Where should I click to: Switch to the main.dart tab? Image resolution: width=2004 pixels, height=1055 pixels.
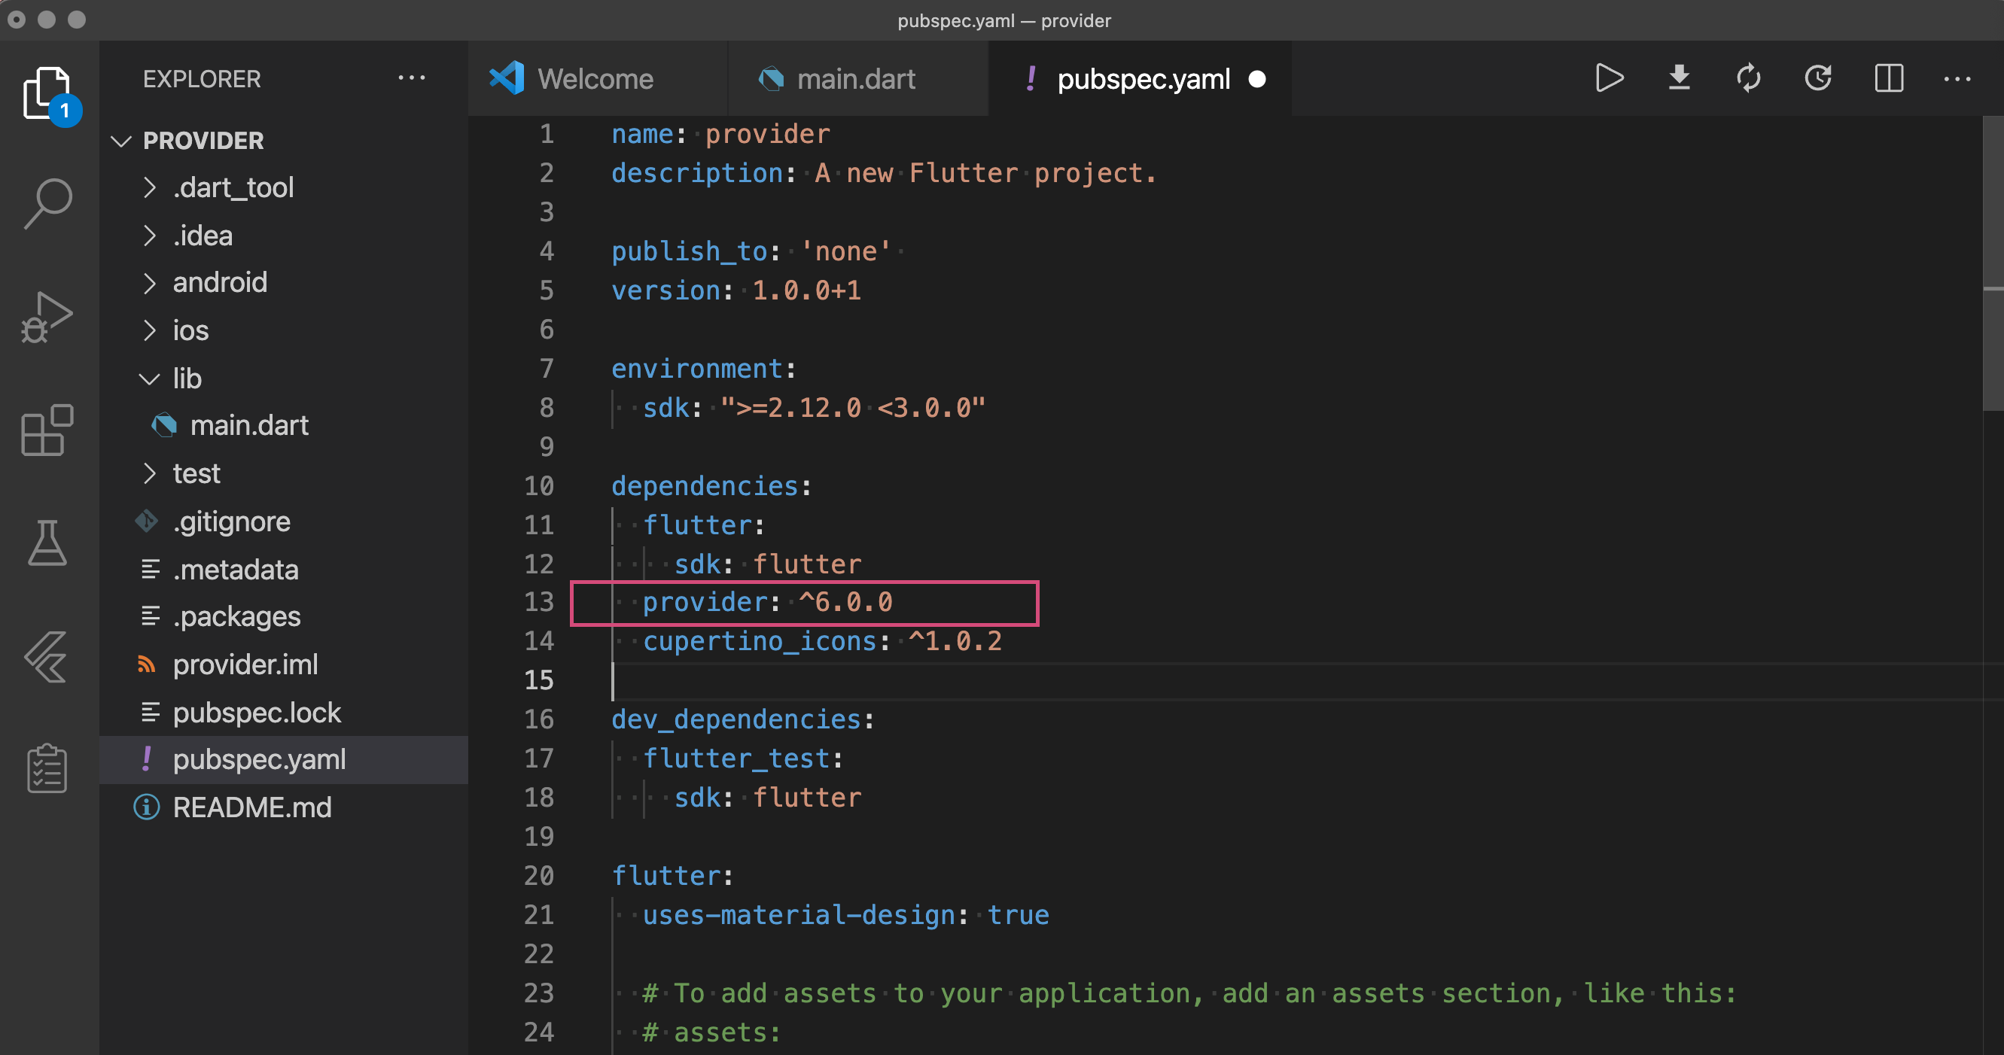pyautogui.click(x=858, y=78)
